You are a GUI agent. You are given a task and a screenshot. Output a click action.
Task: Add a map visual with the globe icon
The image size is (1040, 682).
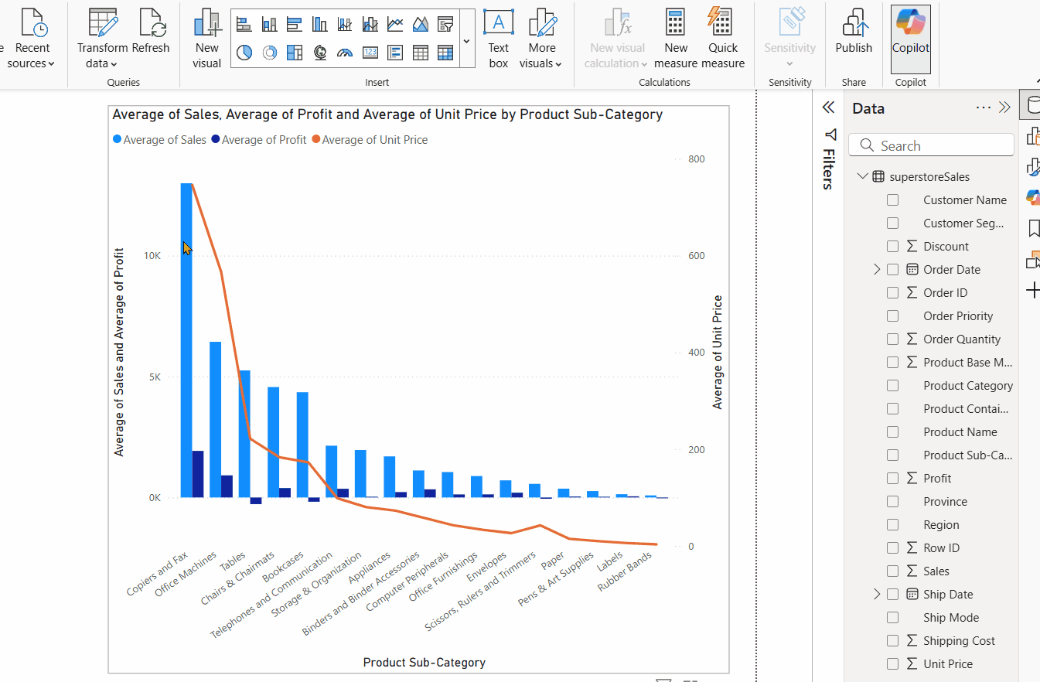(320, 54)
